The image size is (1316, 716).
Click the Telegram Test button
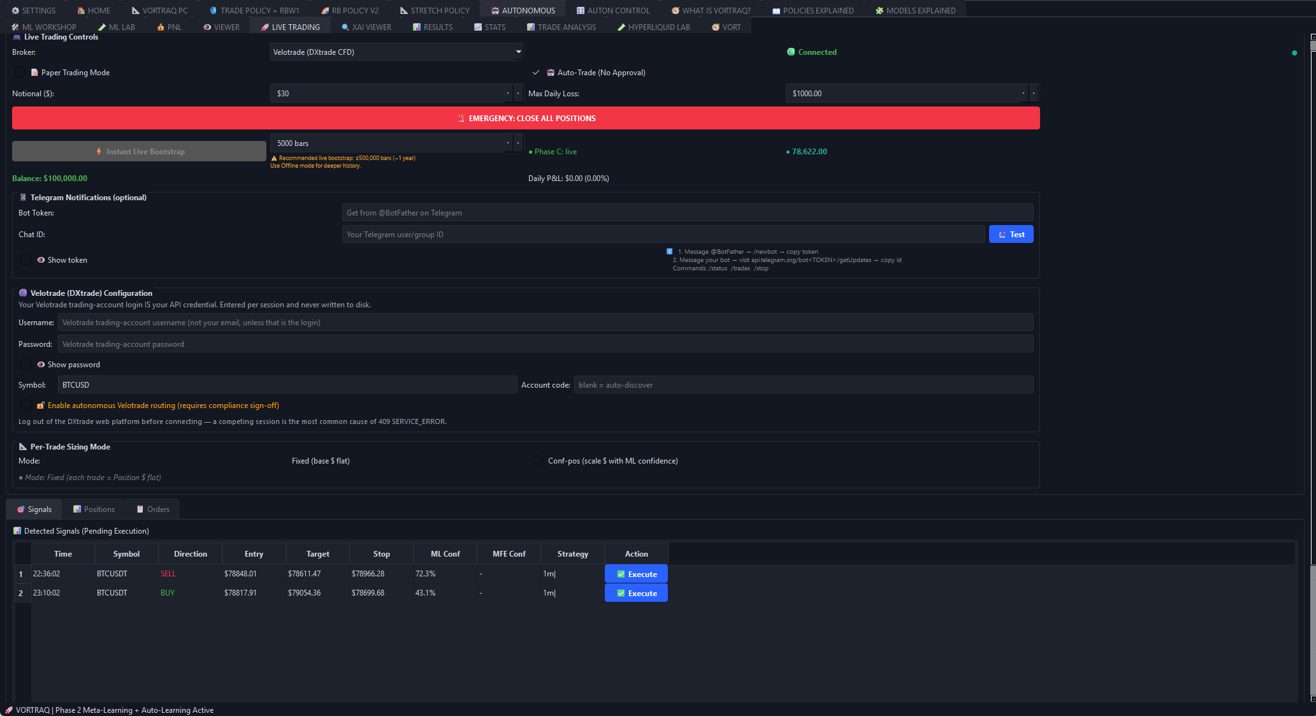pyautogui.click(x=1011, y=234)
